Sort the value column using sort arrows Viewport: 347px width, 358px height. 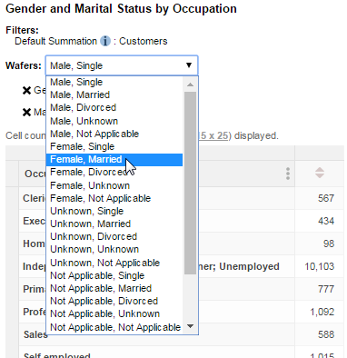click(320, 173)
